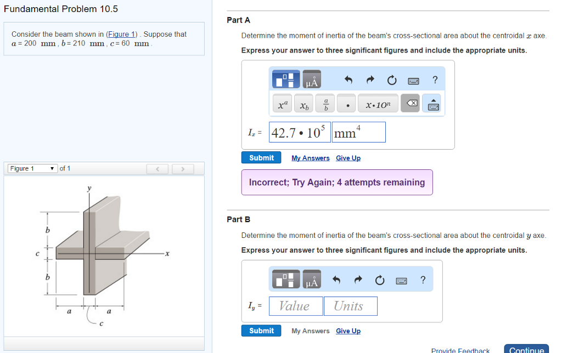562x353 pixels.
Task: Insert superscript exponent template
Action: 283,104
